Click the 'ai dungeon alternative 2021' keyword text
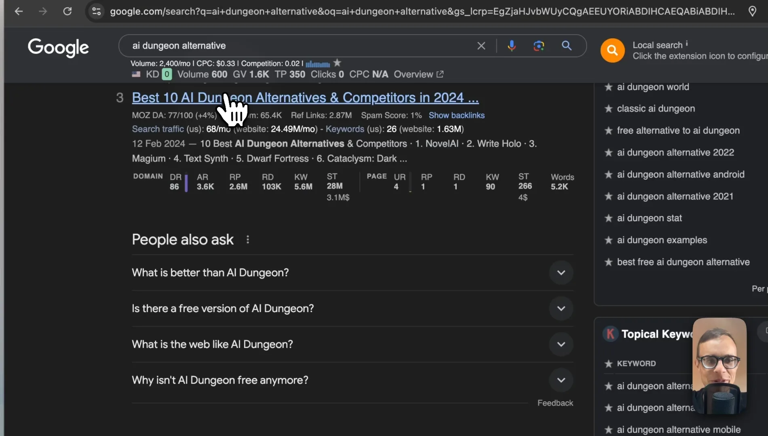Viewport: 768px width, 436px height. click(x=675, y=197)
